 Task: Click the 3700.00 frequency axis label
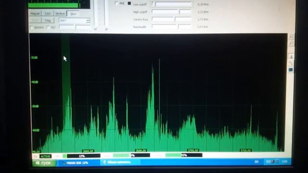(x=193, y=150)
